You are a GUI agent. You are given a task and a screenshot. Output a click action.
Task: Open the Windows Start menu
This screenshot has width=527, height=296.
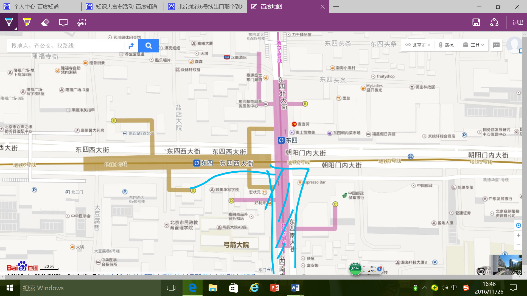pos(10,288)
